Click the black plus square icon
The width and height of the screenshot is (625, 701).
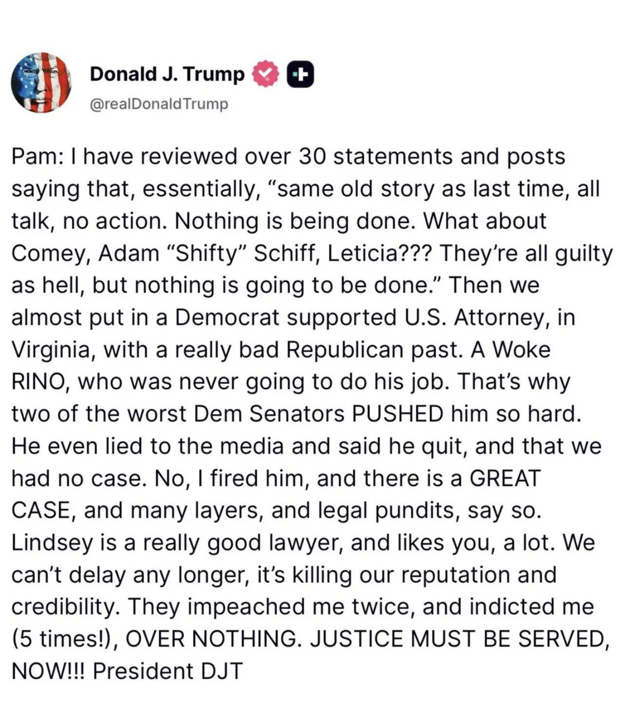[300, 74]
